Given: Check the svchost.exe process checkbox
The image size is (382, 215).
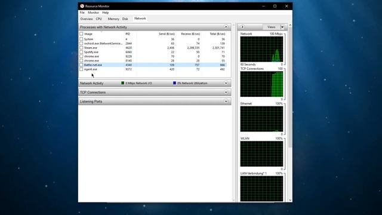Looking at the screenshot, I should click(81, 44).
